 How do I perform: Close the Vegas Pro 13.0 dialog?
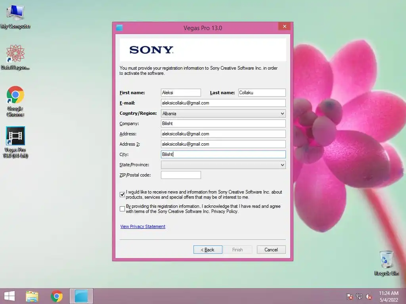coord(285,27)
